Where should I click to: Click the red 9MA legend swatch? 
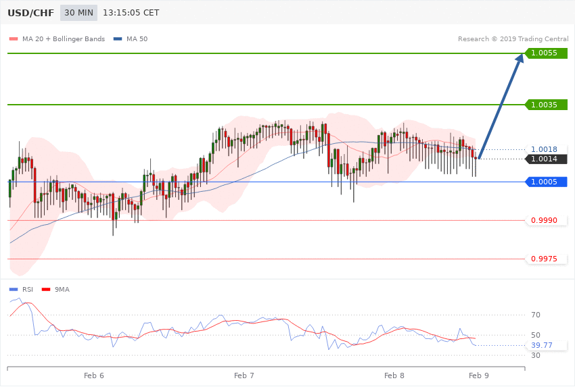pos(46,290)
